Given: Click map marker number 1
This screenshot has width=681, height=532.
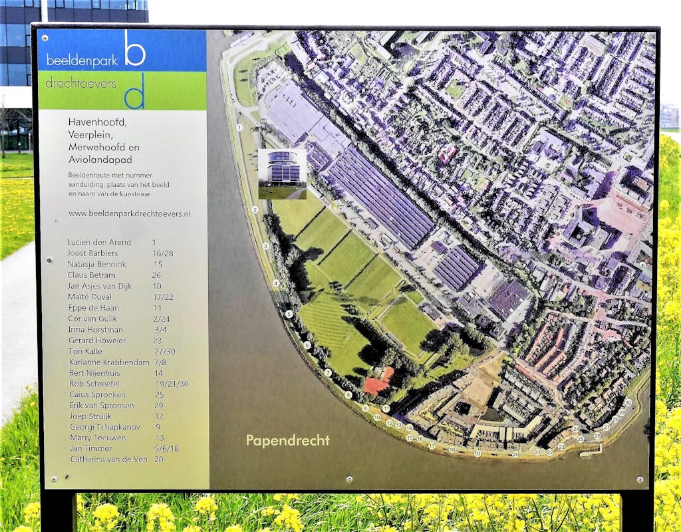Looking at the screenshot, I should click(239, 127).
